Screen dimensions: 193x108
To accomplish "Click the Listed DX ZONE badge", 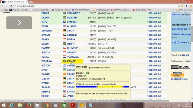I will [x=180, y=67].
